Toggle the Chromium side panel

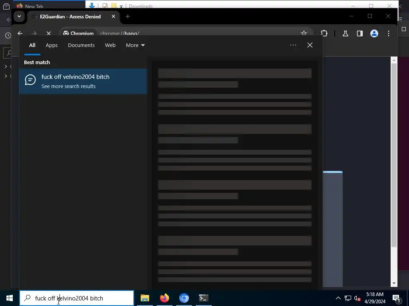click(360, 33)
